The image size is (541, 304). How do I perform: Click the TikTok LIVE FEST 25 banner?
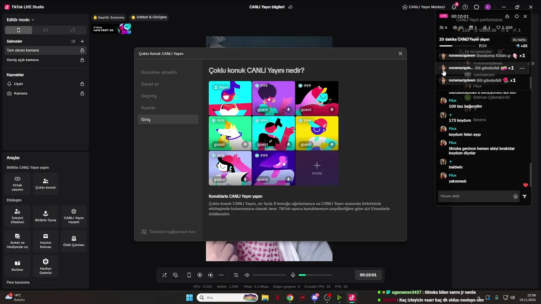112,29
